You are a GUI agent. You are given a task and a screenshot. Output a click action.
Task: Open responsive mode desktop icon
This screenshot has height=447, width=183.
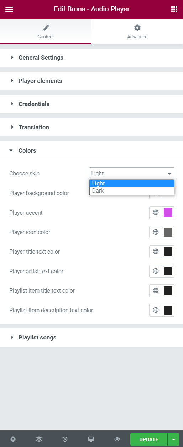91,439
